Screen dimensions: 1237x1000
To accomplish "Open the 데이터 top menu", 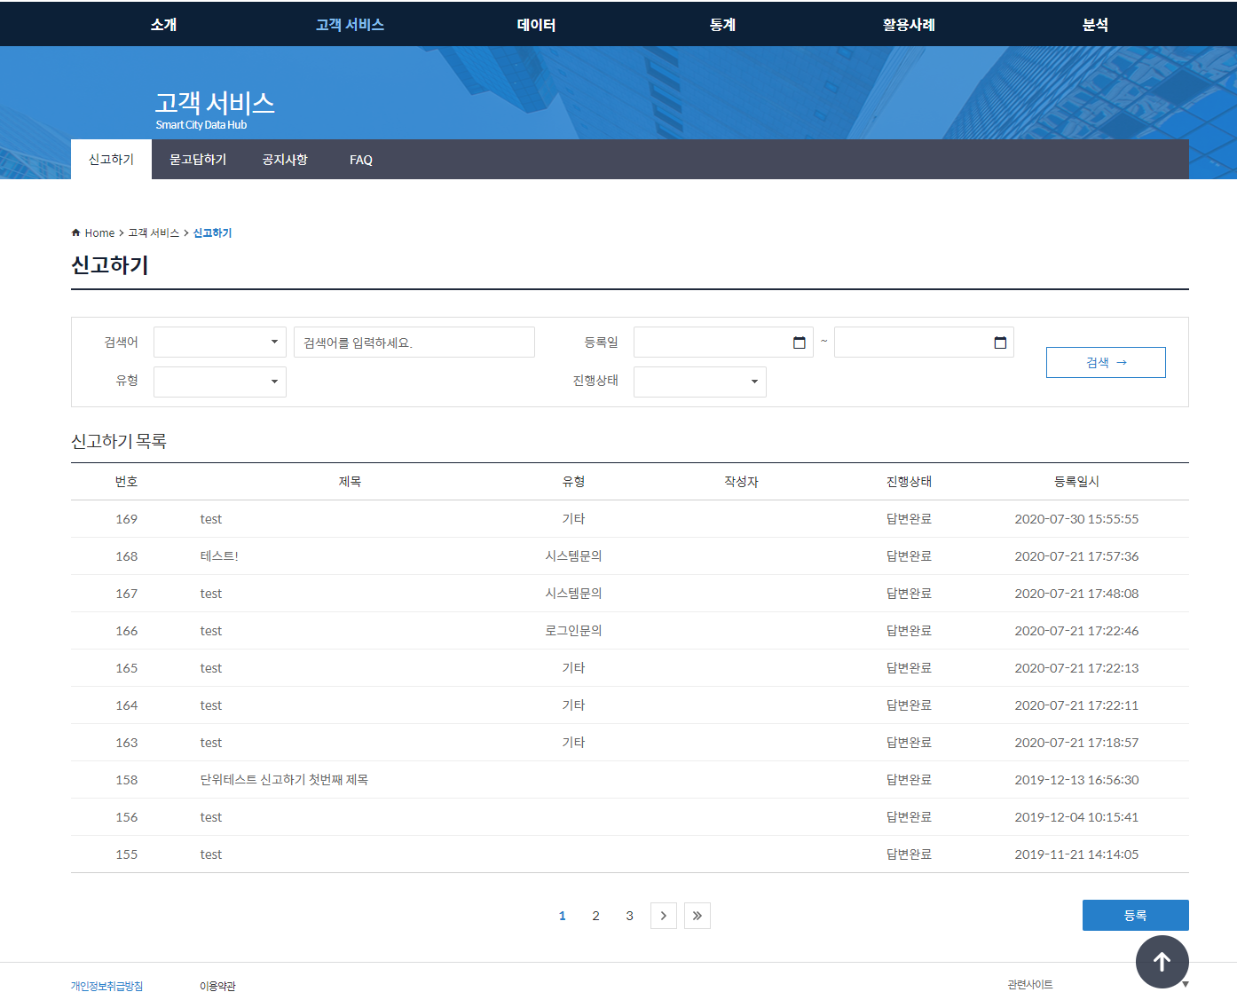I will [x=536, y=25].
